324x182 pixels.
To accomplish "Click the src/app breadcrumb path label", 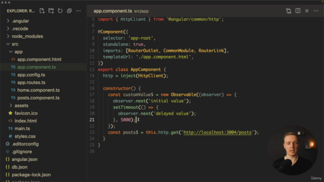I will [x=141, y=11].
